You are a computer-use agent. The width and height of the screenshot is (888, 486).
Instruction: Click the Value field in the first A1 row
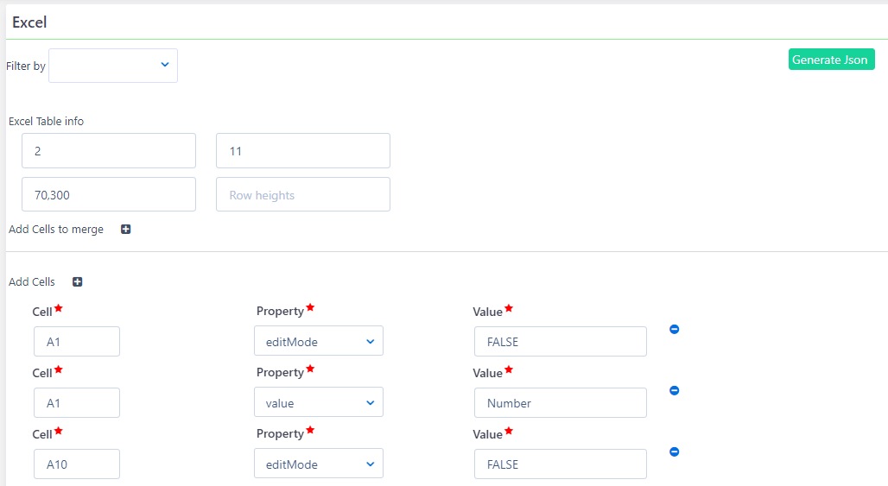click(x=560, y=341)
